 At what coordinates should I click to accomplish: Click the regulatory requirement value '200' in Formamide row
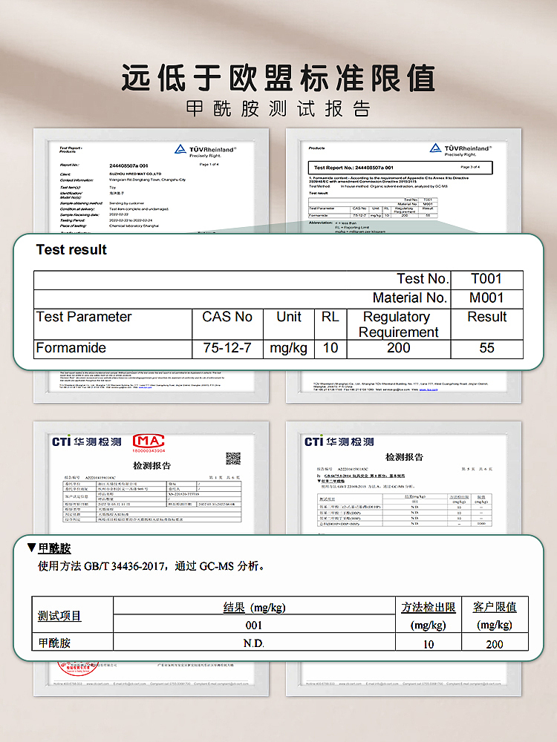point(398,348)
